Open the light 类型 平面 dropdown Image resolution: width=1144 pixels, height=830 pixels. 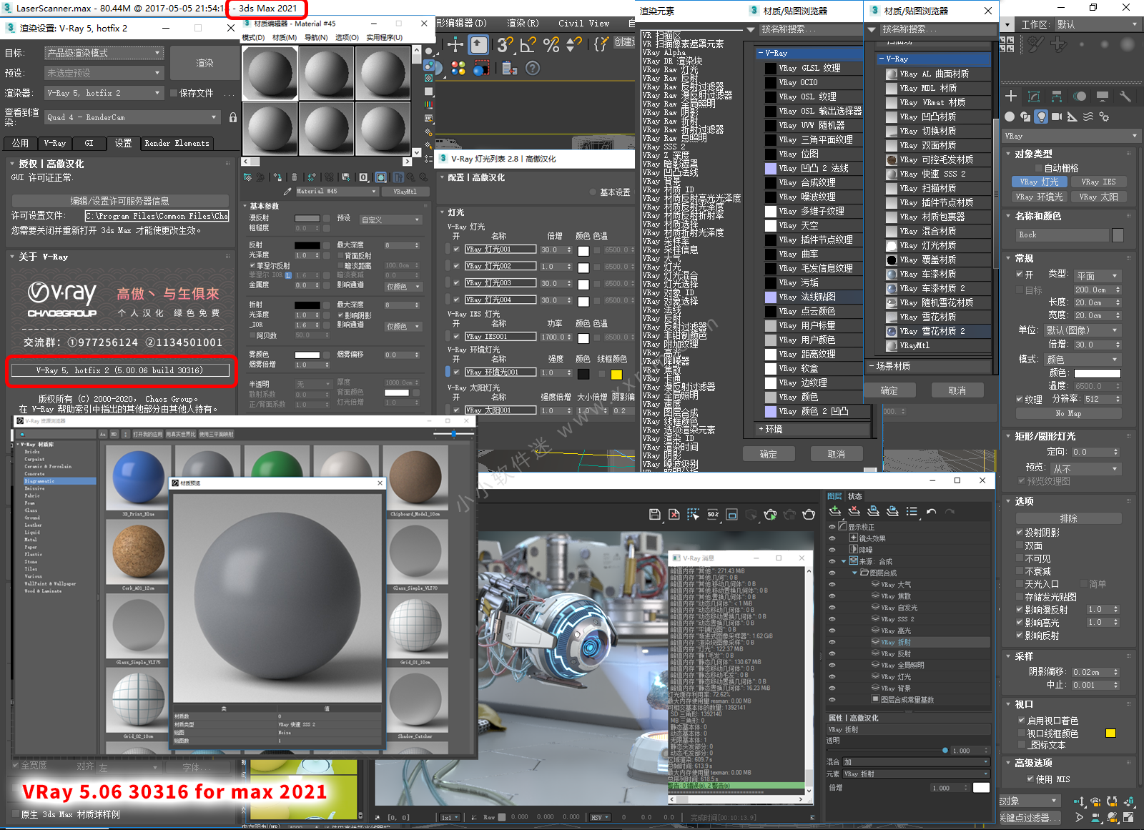point(1097,276)
